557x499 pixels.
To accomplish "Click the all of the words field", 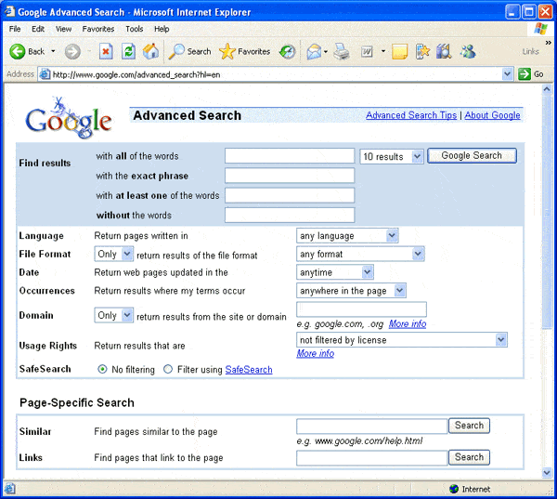I will [290, 156].
